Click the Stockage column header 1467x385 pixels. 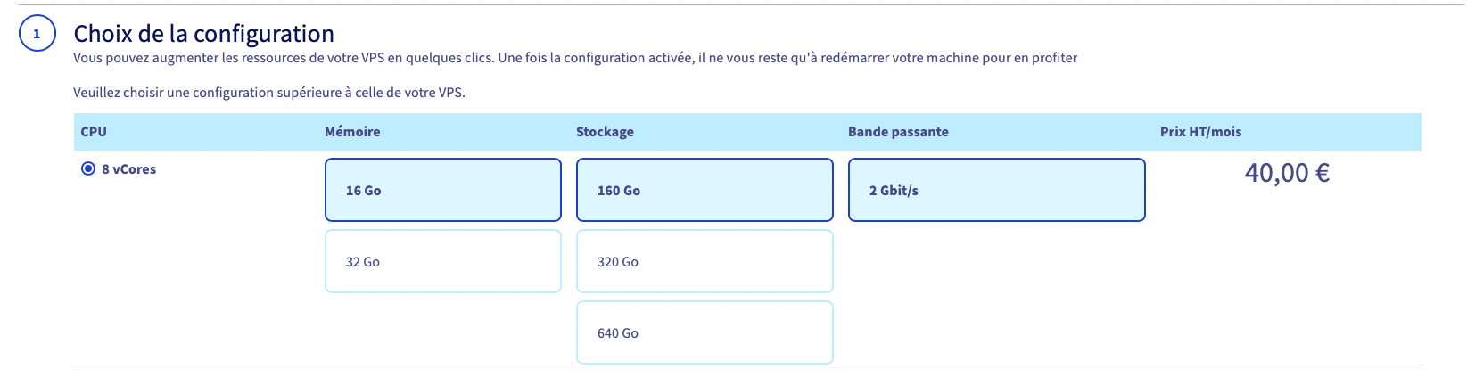point(605,132)
